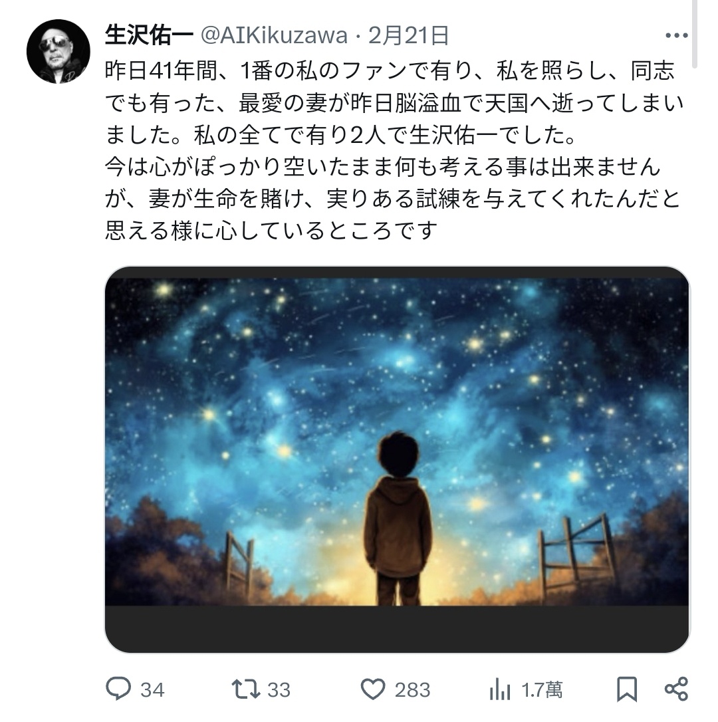The width and height of the screenshot is (718, 722).
Task: Click the repost count 33
Action: click(279, 690)
